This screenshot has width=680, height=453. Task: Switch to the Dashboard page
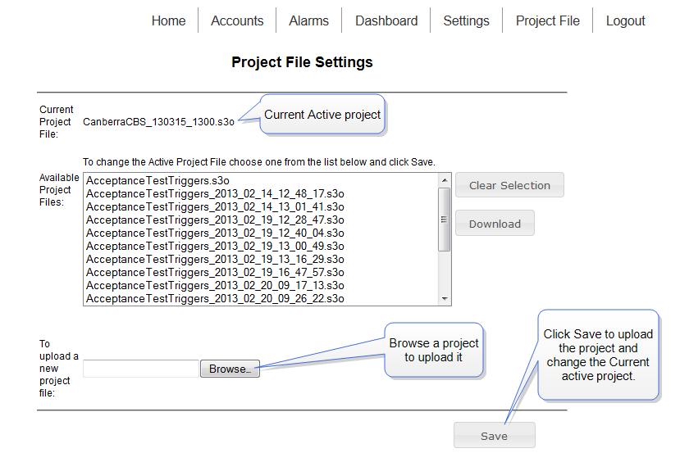(386, 20)
